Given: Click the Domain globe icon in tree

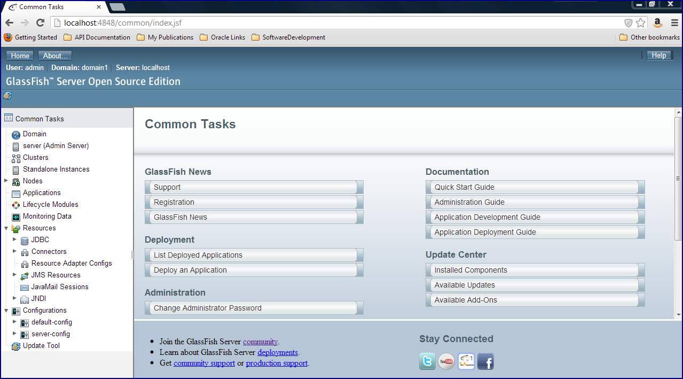Looking at the screenshot, I should click(x=16, y=135).
